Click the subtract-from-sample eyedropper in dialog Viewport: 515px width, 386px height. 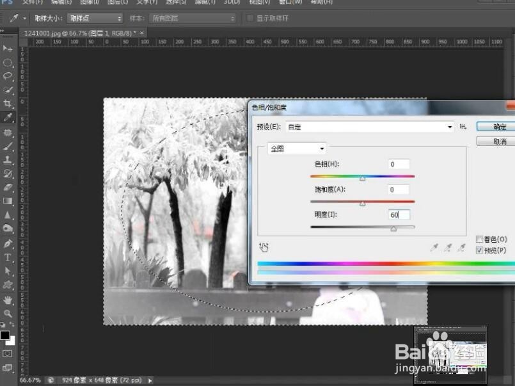461,247
